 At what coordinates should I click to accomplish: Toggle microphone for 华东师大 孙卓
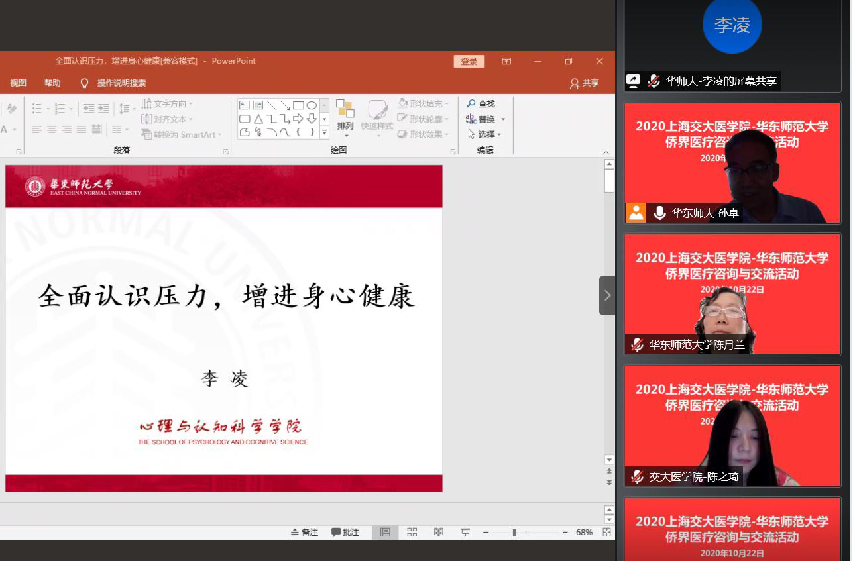point(659,213)
